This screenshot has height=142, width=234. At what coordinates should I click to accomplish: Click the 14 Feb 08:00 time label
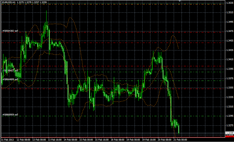70,140
